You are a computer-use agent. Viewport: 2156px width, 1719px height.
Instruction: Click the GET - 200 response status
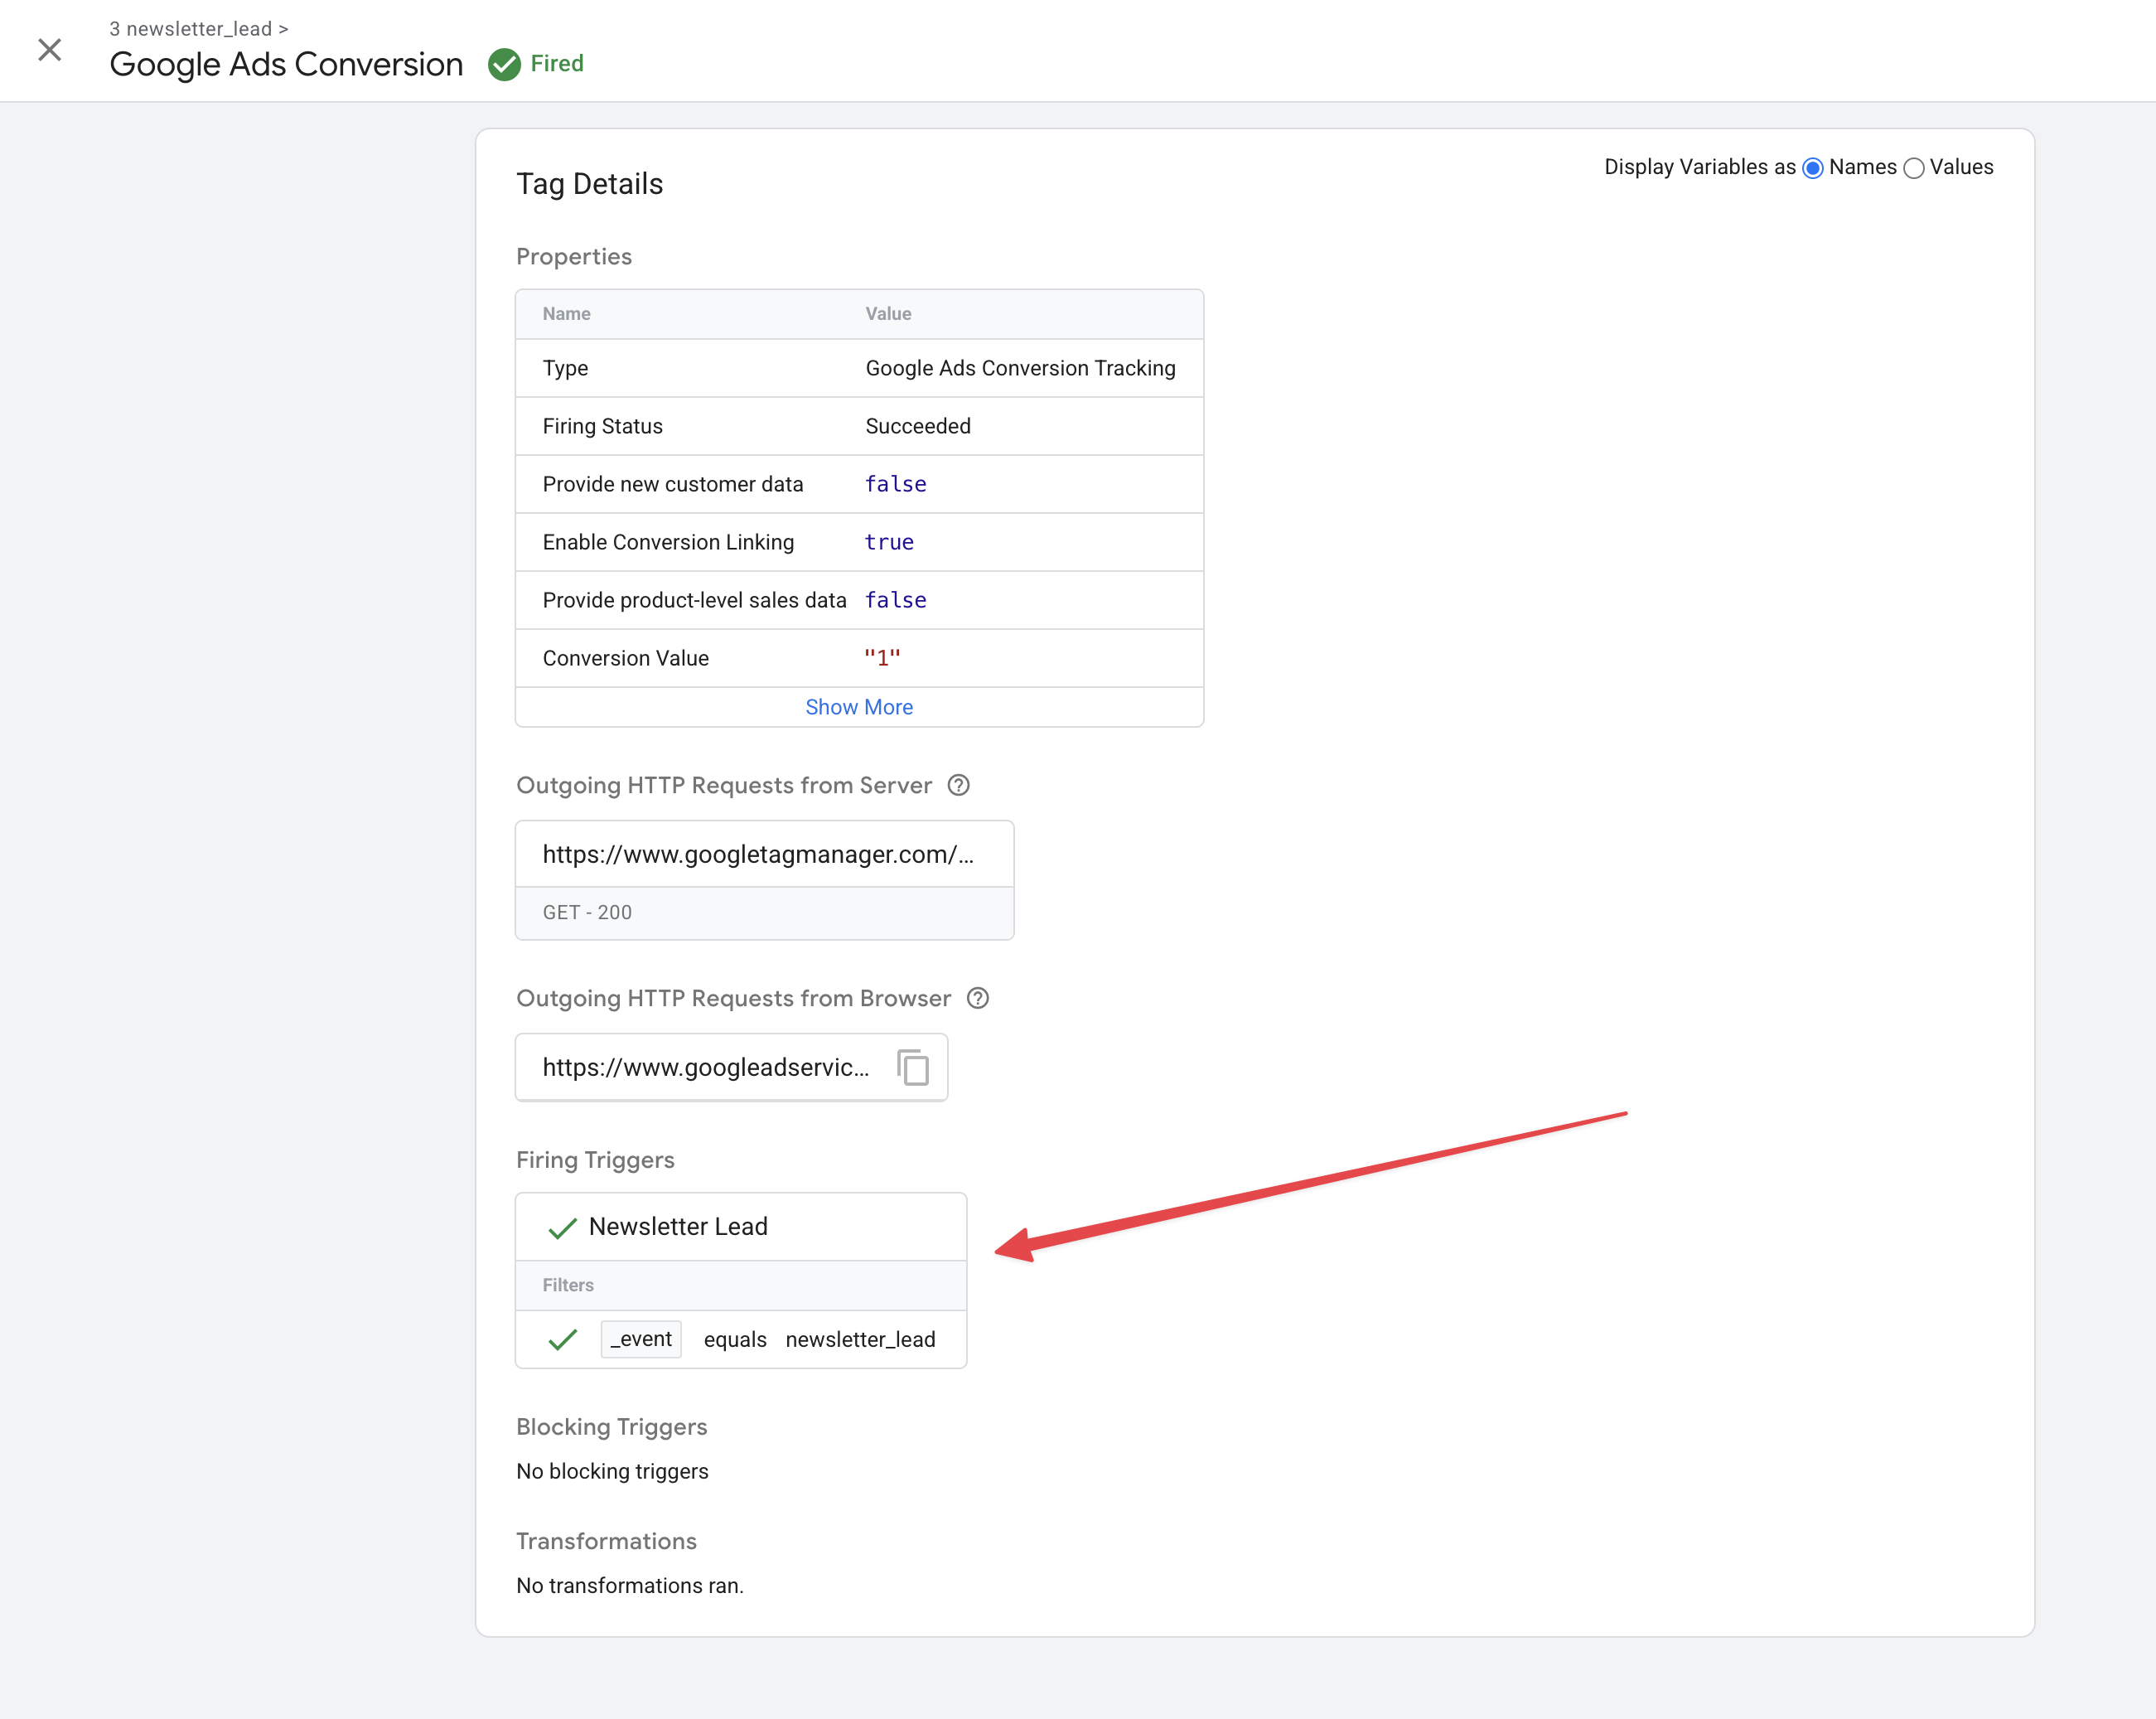(587, 912)
